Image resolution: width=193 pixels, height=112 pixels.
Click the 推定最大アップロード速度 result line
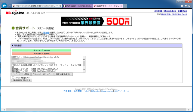point(34,71)
